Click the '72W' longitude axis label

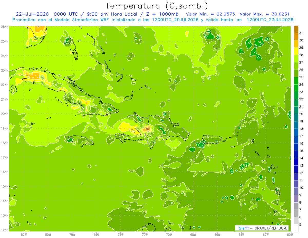(x=145, y=234)
